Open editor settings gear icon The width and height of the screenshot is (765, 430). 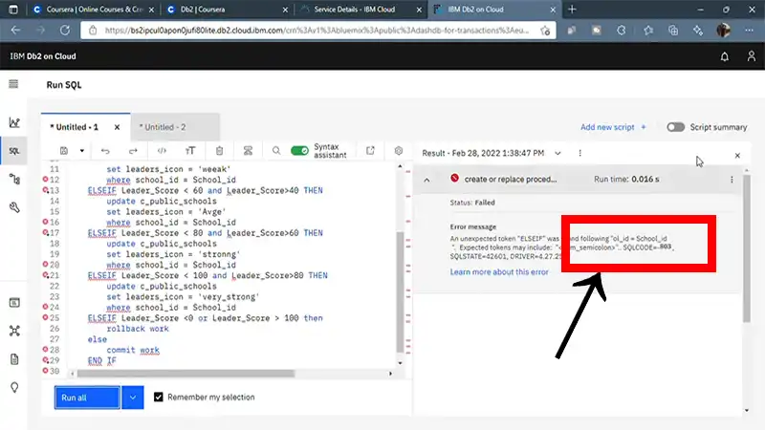[399, 151]
